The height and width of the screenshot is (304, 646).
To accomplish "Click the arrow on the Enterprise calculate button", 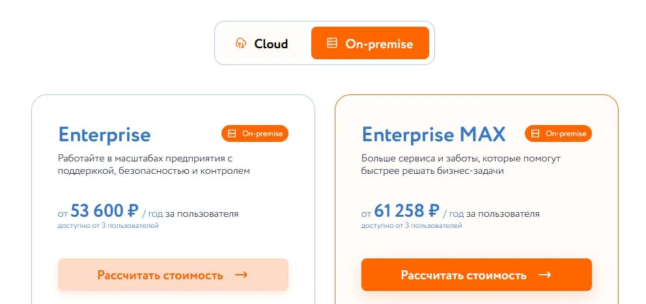I will (241, 275).
